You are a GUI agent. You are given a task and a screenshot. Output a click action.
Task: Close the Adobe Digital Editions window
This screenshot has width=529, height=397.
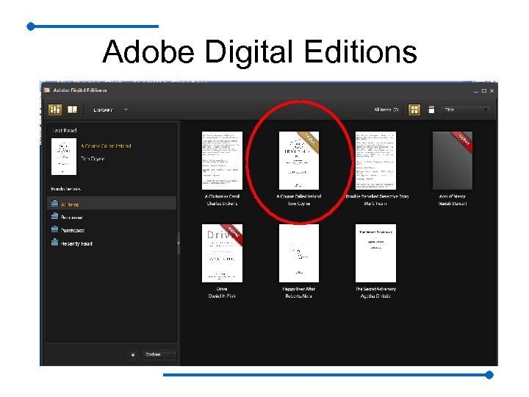click(492, 91)
